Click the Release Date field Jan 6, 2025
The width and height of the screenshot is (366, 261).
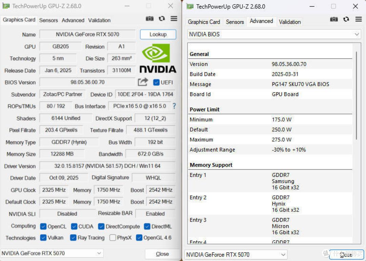coord(58,70)
